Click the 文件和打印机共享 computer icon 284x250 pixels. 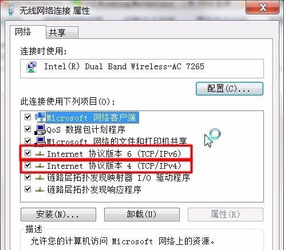40,141
